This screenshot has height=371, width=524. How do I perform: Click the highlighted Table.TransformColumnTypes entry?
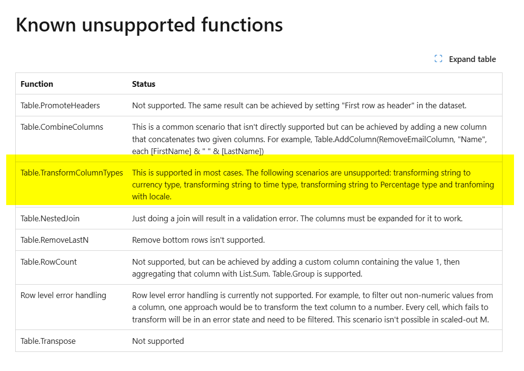[71, 173]
